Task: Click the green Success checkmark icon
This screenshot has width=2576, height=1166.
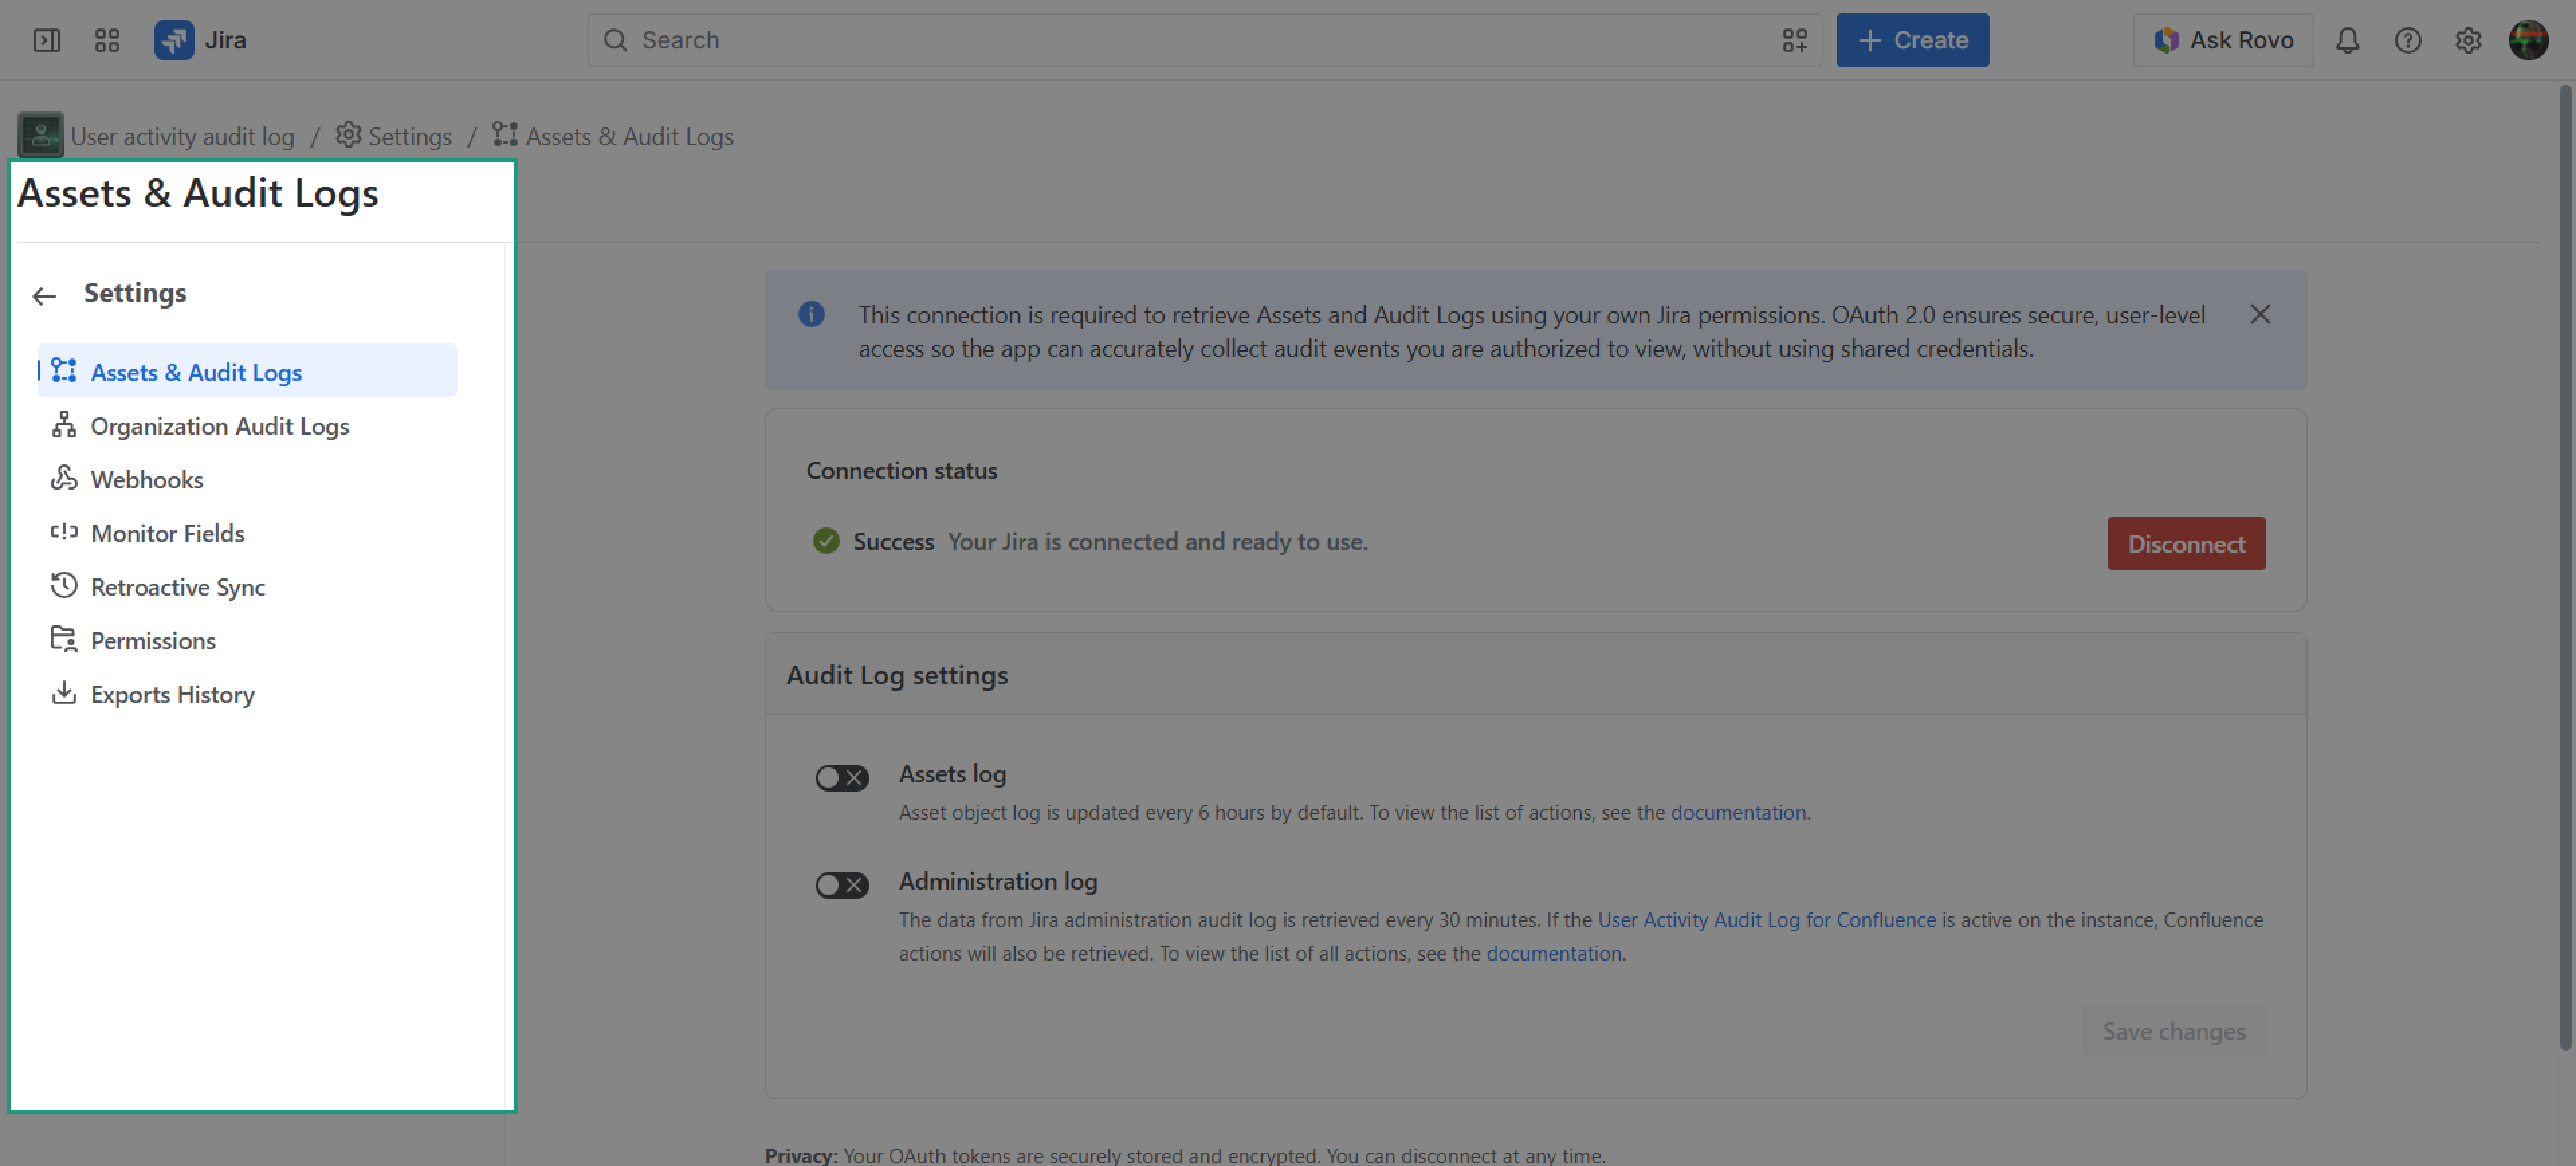Action: coord(826,541)
